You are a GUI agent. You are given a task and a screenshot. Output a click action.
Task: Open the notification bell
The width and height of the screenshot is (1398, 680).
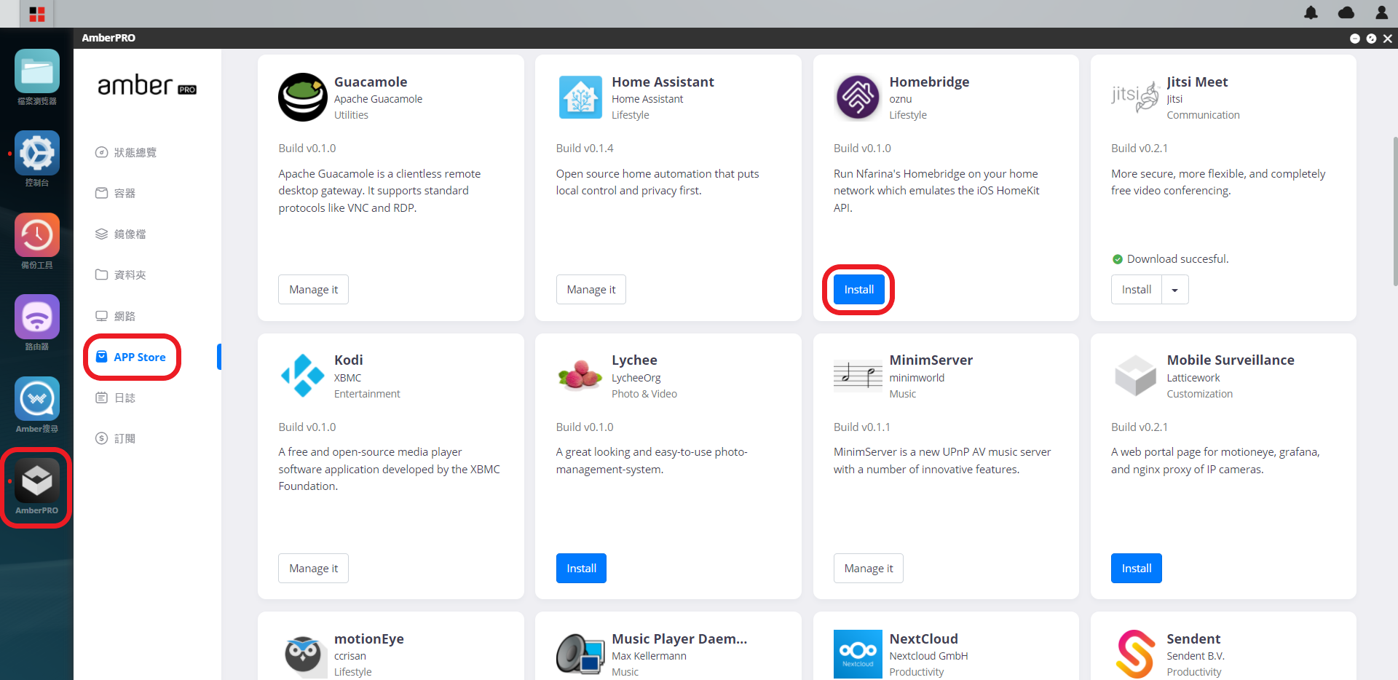1311,12
